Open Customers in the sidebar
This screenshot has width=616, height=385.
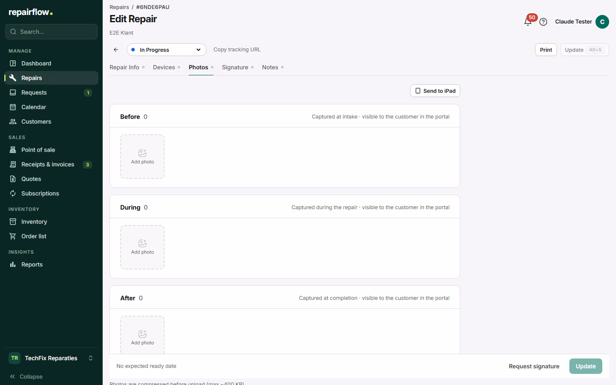(51, 121)
